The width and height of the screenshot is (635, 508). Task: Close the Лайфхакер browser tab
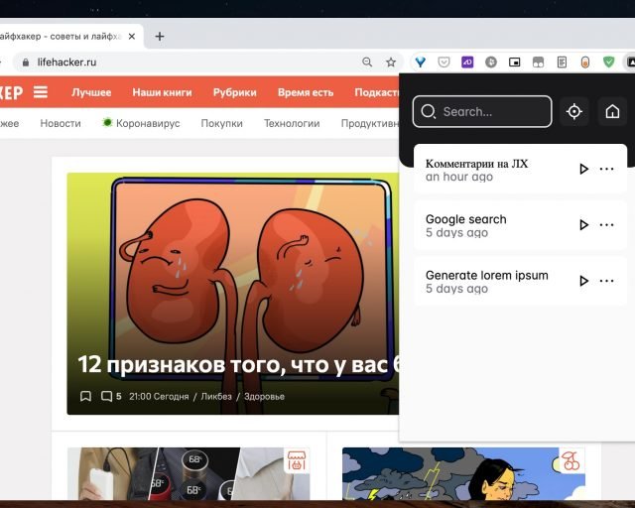132,37
